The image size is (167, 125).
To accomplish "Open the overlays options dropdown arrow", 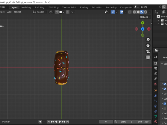I will [x=125, y=12].
